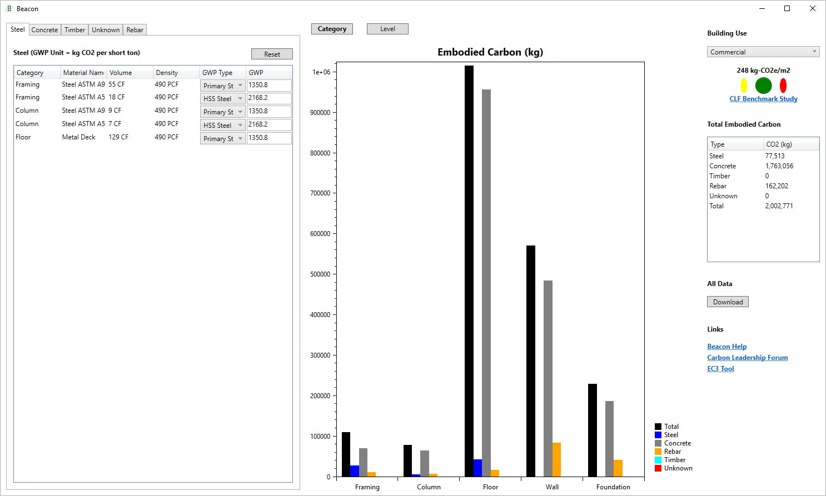This screenshot has height=496, width=826.
Task: Open the Rebar tab
Action: [135, 29]
